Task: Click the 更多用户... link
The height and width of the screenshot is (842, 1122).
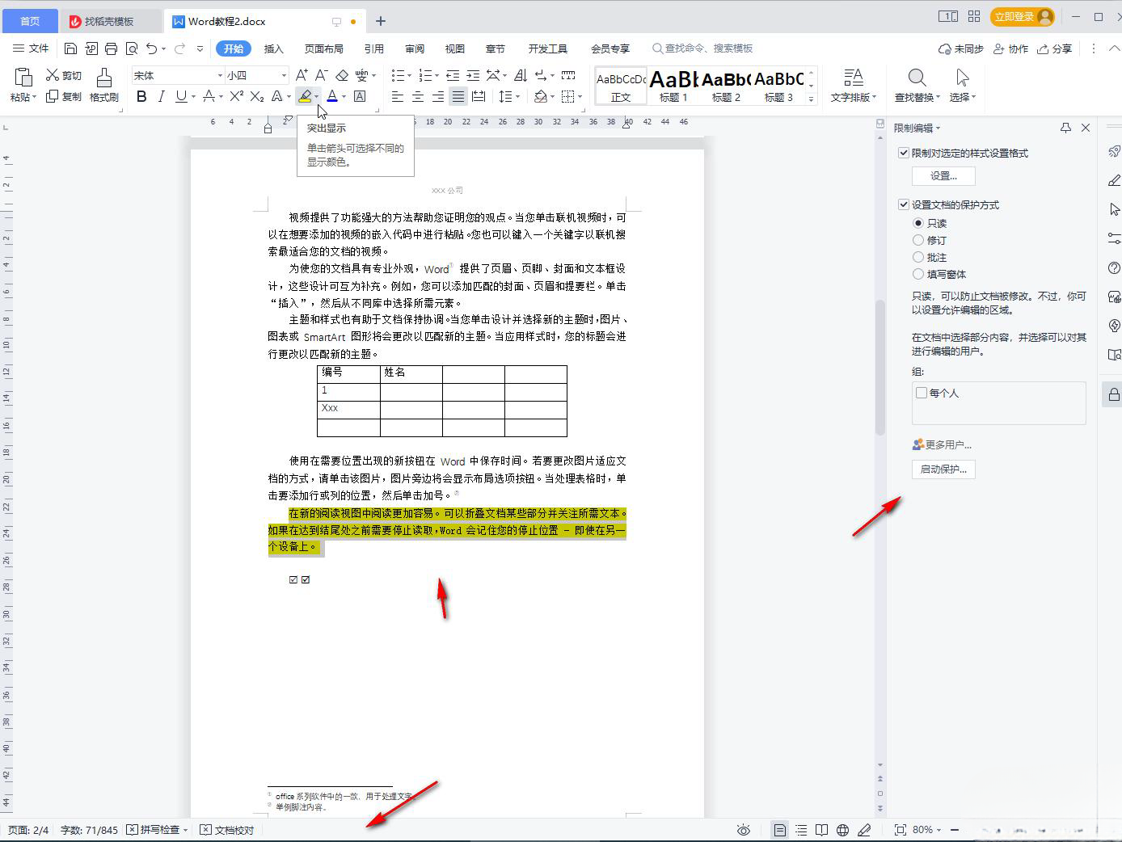Action: coord(942,444)
